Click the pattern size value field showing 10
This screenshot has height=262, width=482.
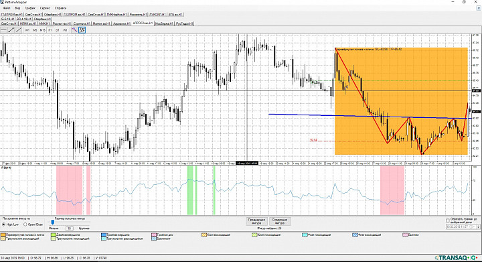(x=70, y=228)
